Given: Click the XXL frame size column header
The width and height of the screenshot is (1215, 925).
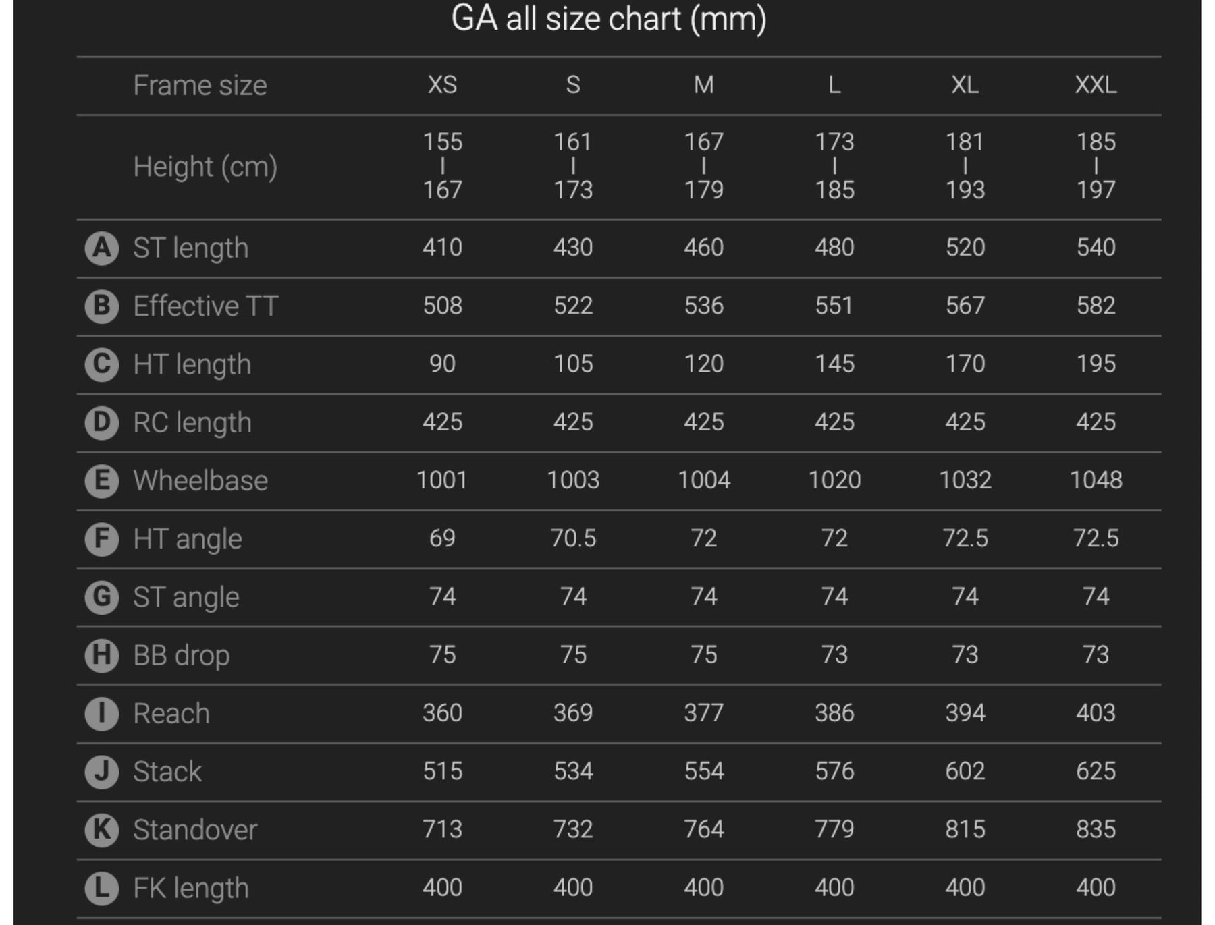Looking at the screenshot, I should pyautogui.click(x=1096, y=86).
